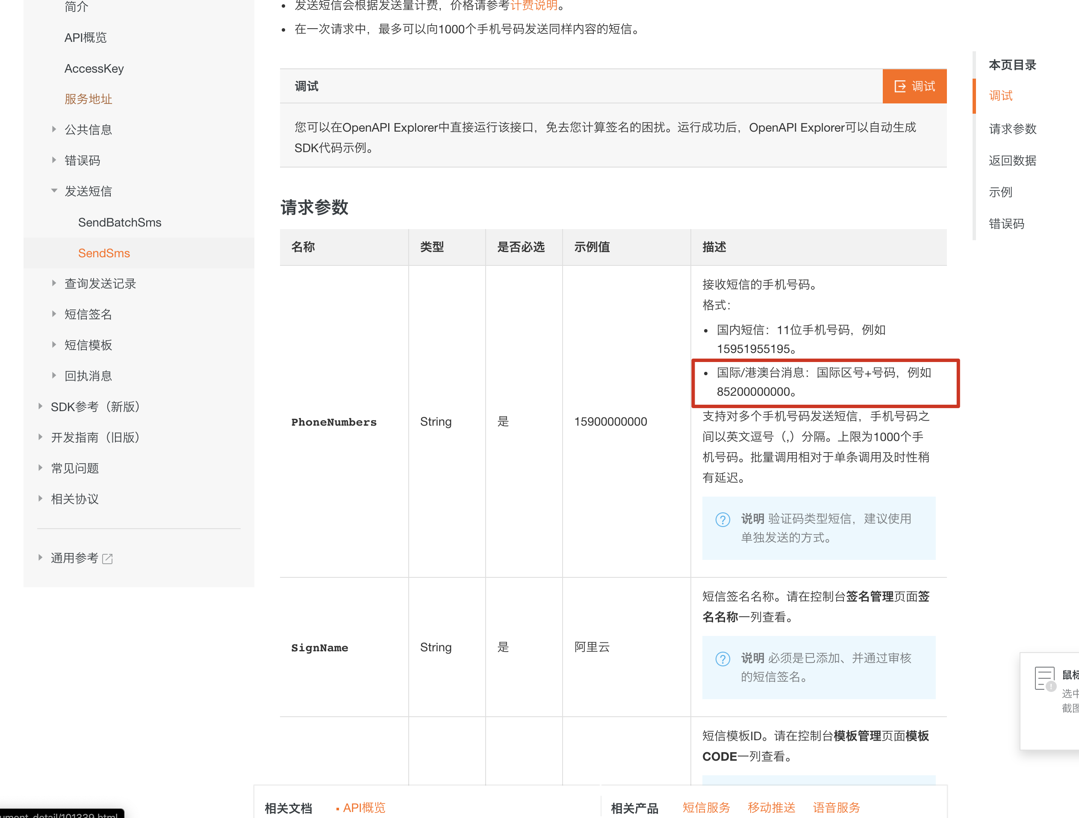
Task: Click the document screenshot tip icon
Action: point(1044,679)
